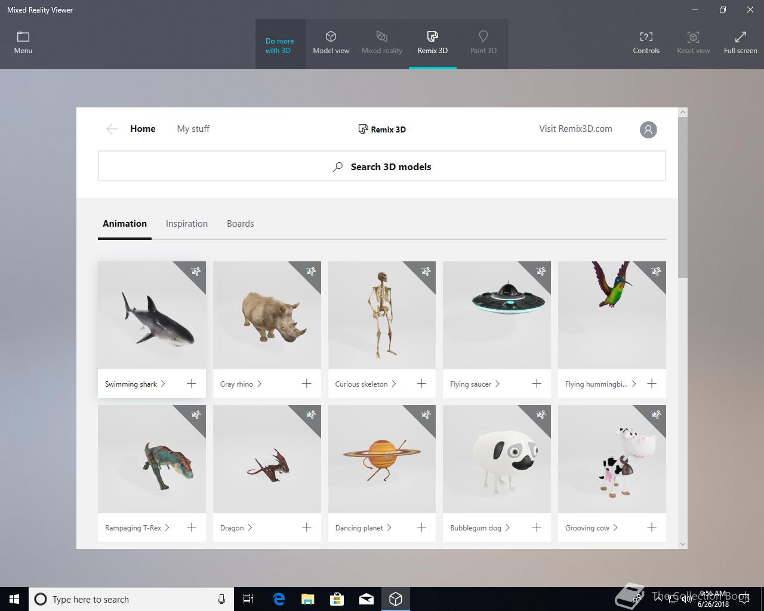Open Microsoft Store from taskbar

pyautogui.click(x=337, y=599)
